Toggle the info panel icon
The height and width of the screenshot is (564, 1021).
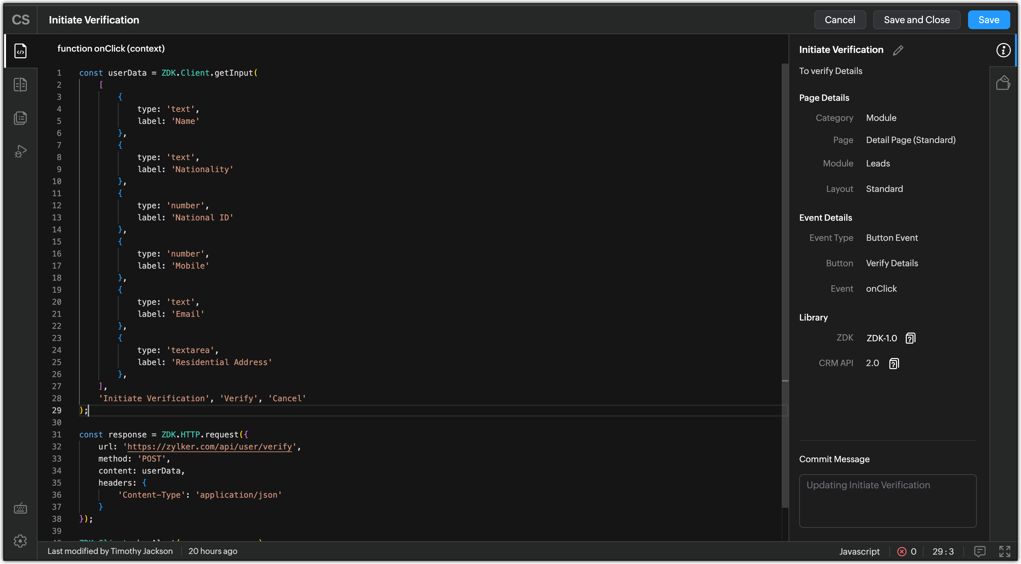pyautogui.click(x=1003, y=50)
